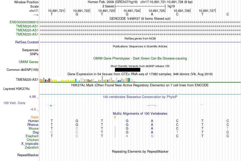This screenshot has width=241, height=161.
Task: Click the Chicken species label
Action: (x=32, y=140)
